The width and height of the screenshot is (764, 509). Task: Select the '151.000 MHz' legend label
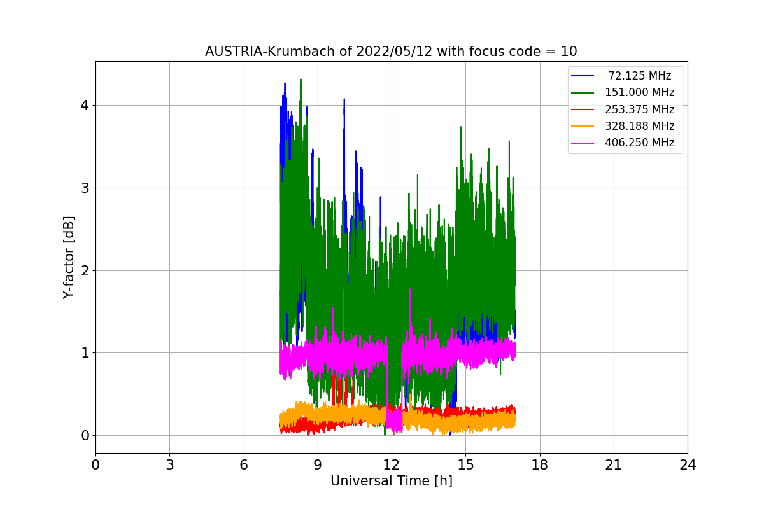click(x=640, y=93)
